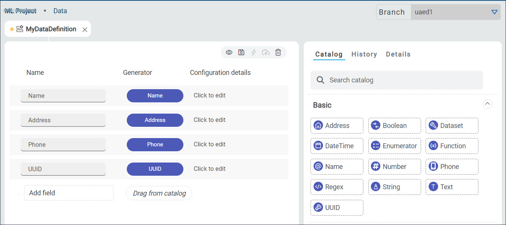Select the Boolean generator in the catalog
506x225 pixels.
pos(394,125)
